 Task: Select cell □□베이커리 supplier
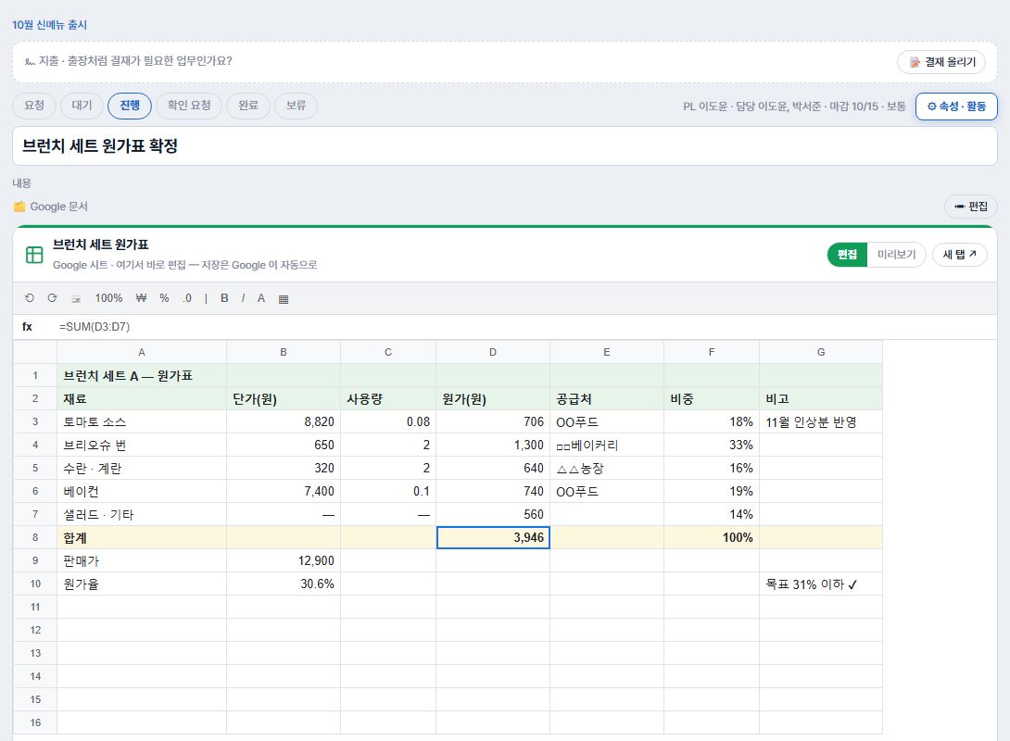tap(607, 445)
